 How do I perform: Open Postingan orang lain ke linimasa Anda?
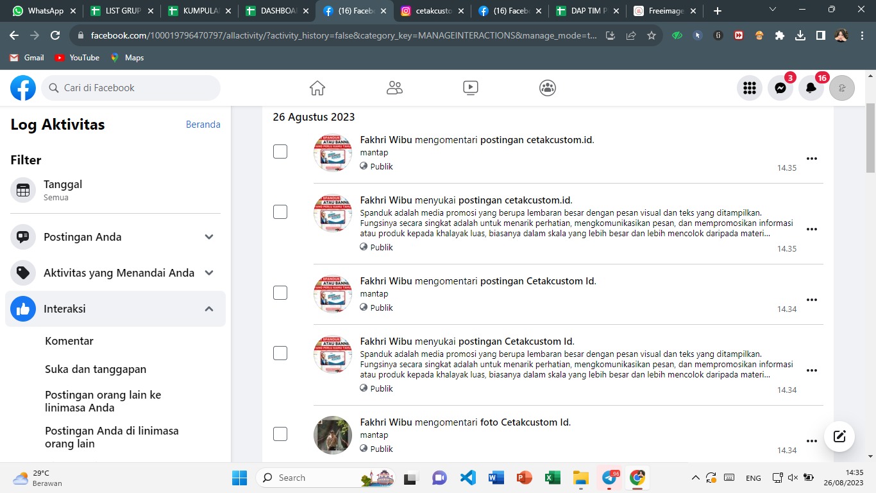[103, 401]
